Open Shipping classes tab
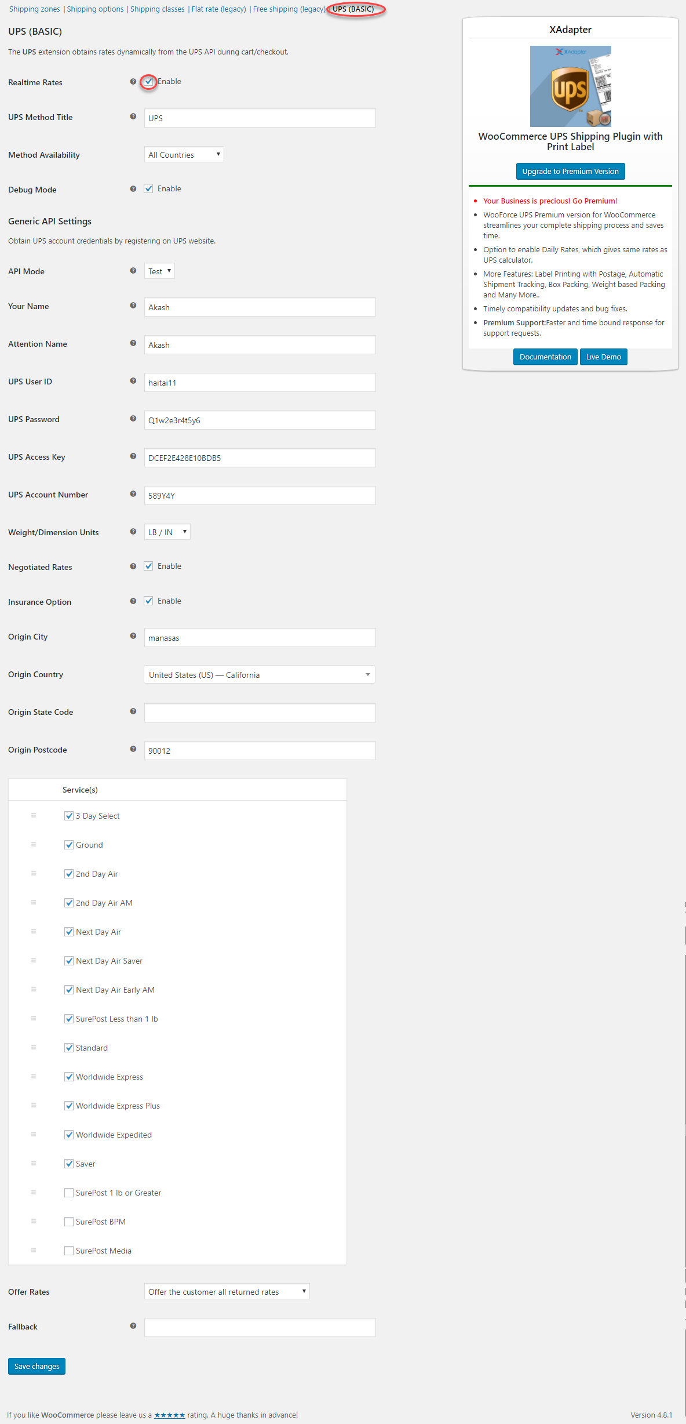Image resolution: width=686 pixels, height=1424 pixels. (158, 9)
